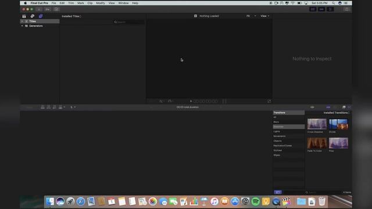
Task: Open Final Cut Pro icon in the Dock
Action: tap(287, 201)
